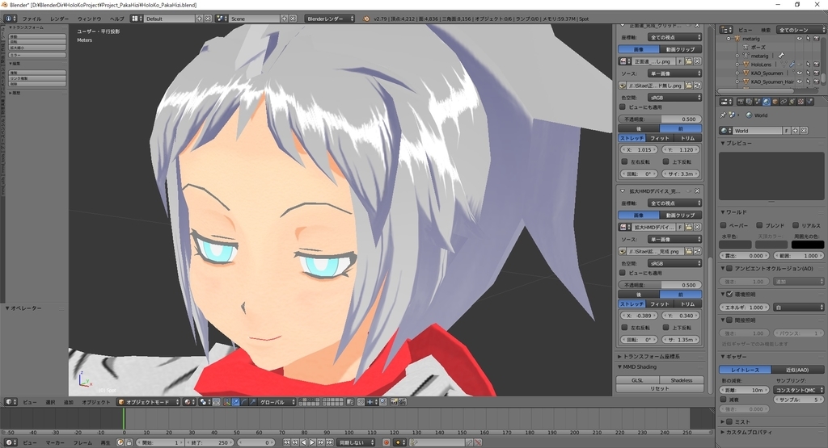The image size is (828, 448).
Task: Click the 3D view editor type icon
Action: 11,402
